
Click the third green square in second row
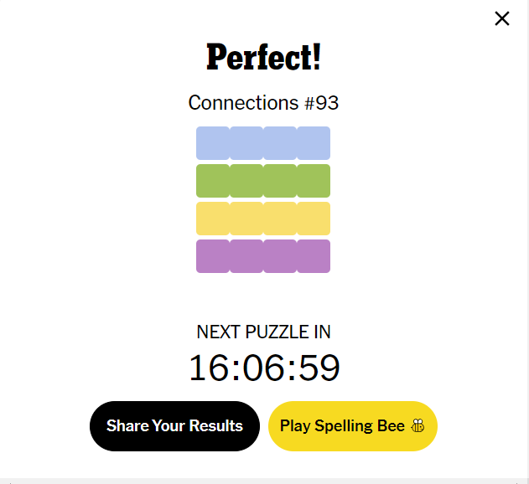click(280, 181)
